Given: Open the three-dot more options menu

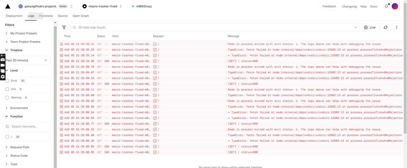Looking at the screenshot, I should pos(397,28).
